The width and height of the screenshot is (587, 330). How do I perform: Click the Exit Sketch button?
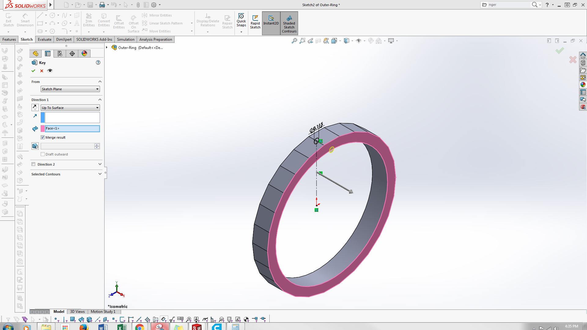click(9, 20)
